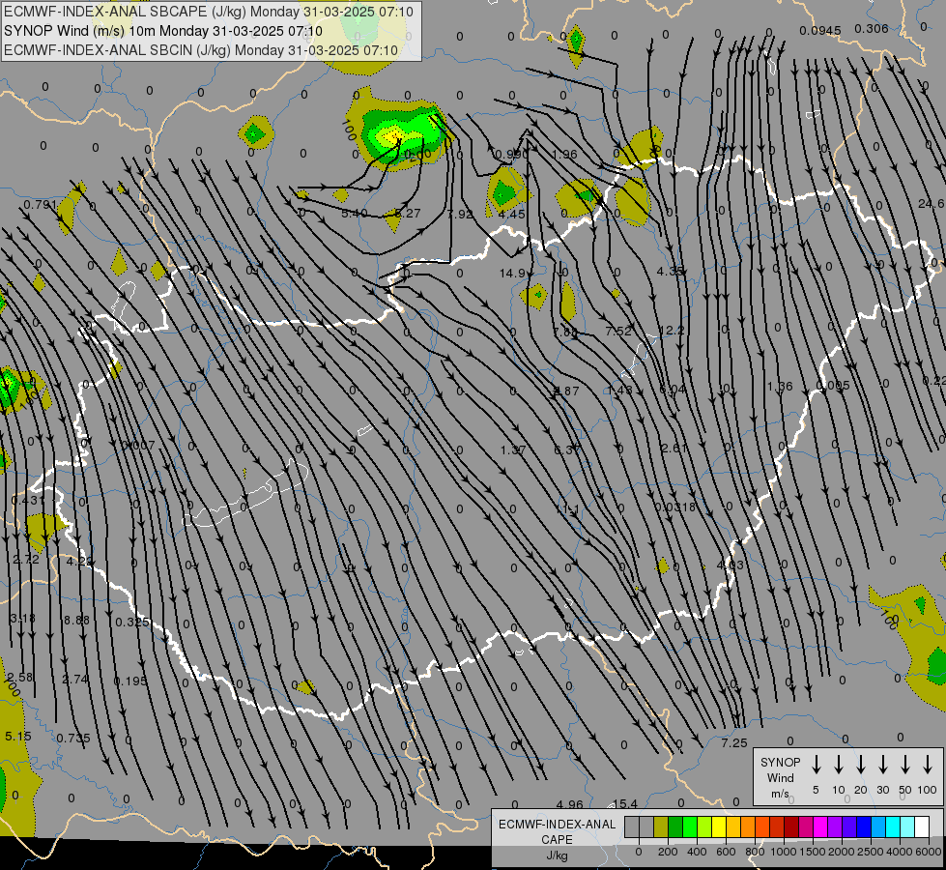Screen dimensions: 946x870
Task: Click the 6000 tick label in CAPE legend
Action: click(928, 852)
